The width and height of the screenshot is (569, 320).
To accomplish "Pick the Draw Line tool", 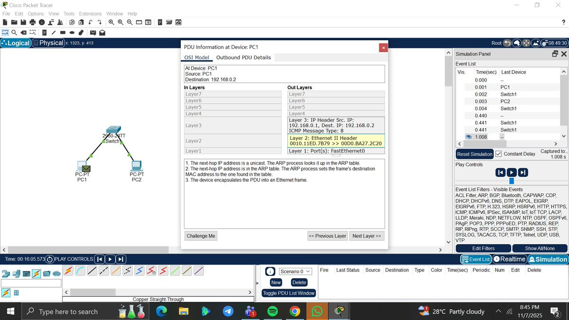I will point(54,33).
